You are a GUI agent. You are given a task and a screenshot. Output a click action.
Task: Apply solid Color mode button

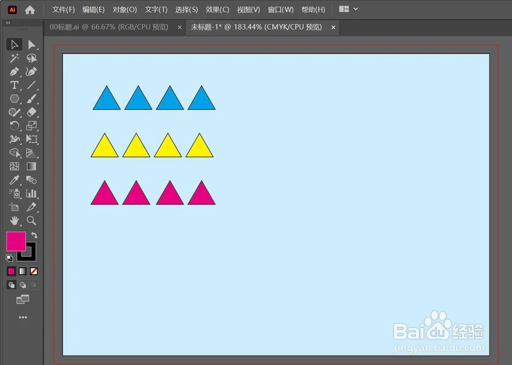pyautogui.click(x=12, y=271)
